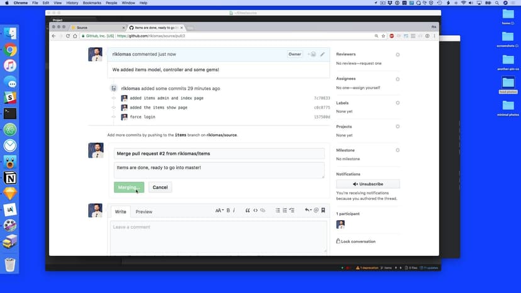Expand the text size AA dropdown

[219, 211]
